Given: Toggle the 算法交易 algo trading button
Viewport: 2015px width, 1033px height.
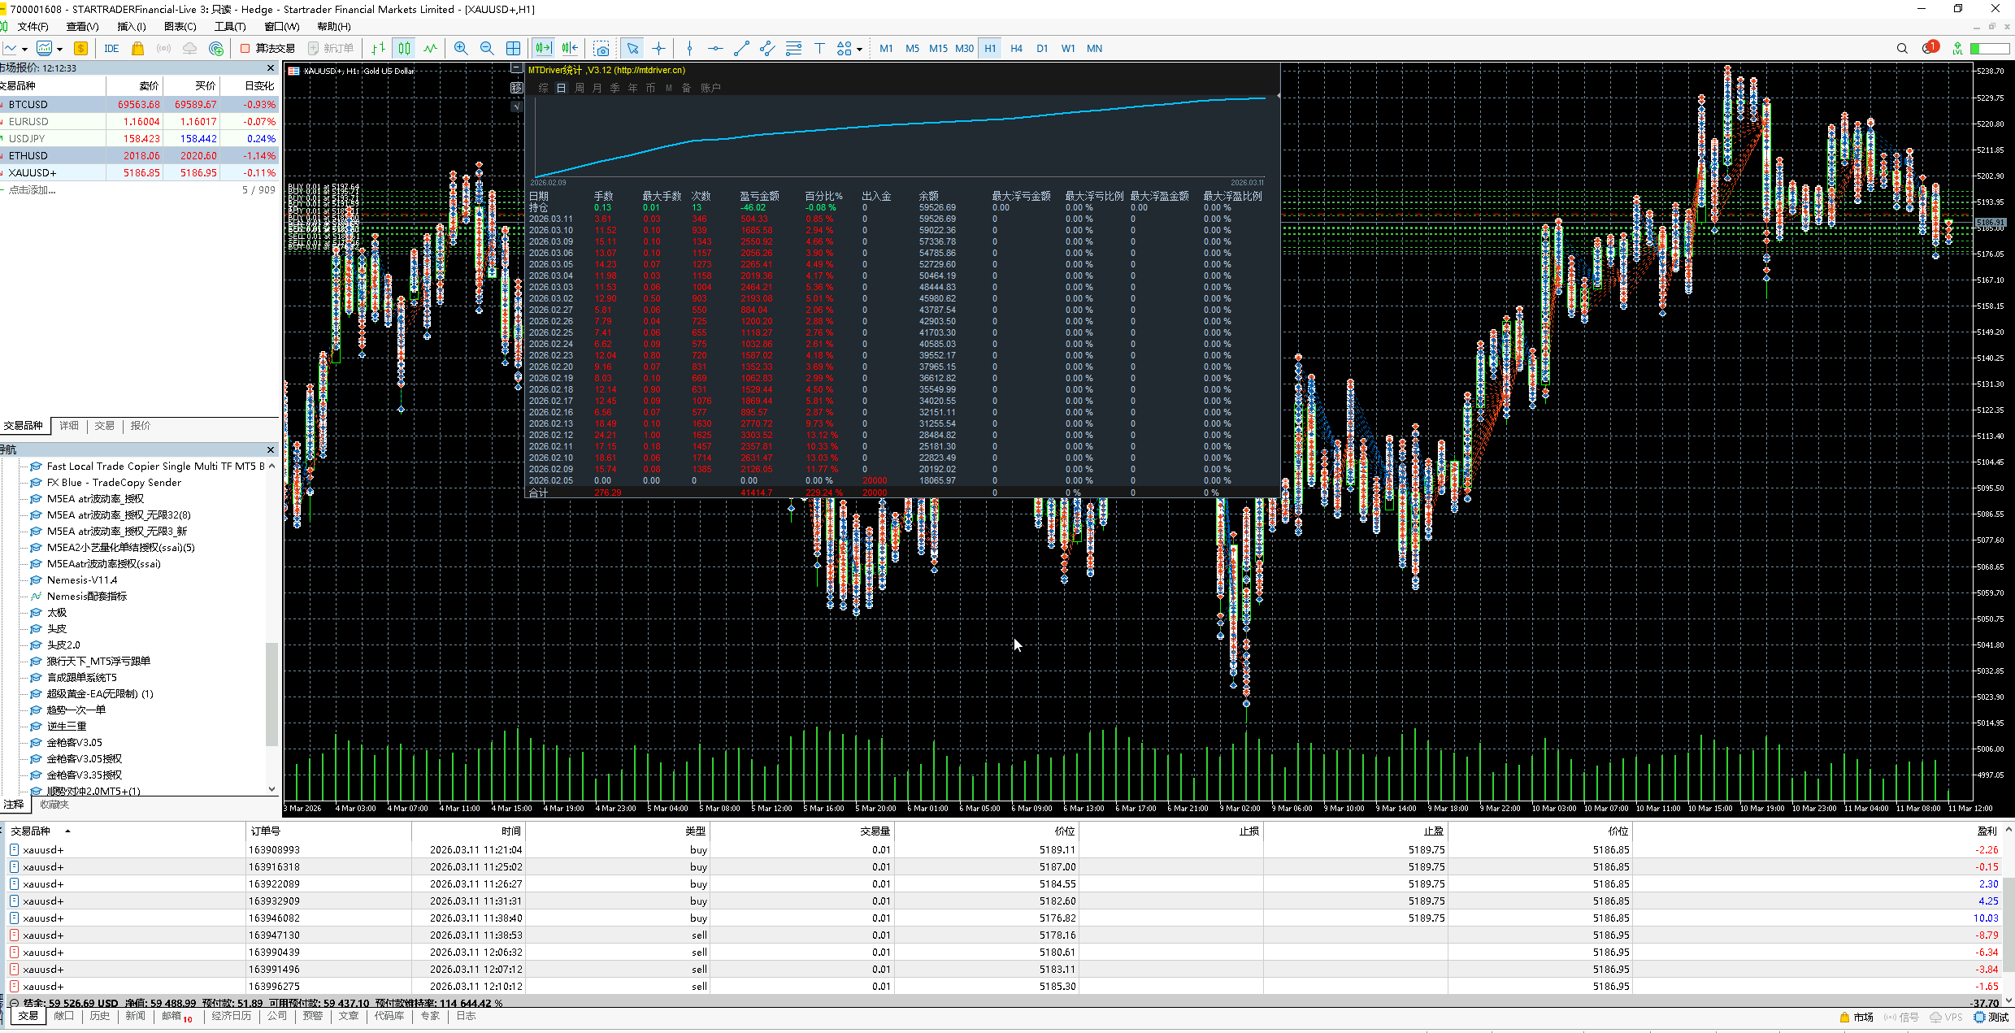Looking at the screenshot, I should click(267, 49).
